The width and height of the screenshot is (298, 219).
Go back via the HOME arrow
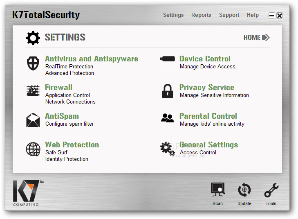tap(257, 37)
